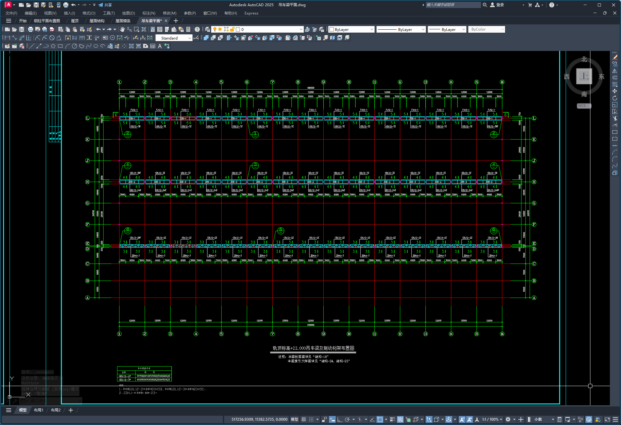Click the Table tool icon

[153, 46]
